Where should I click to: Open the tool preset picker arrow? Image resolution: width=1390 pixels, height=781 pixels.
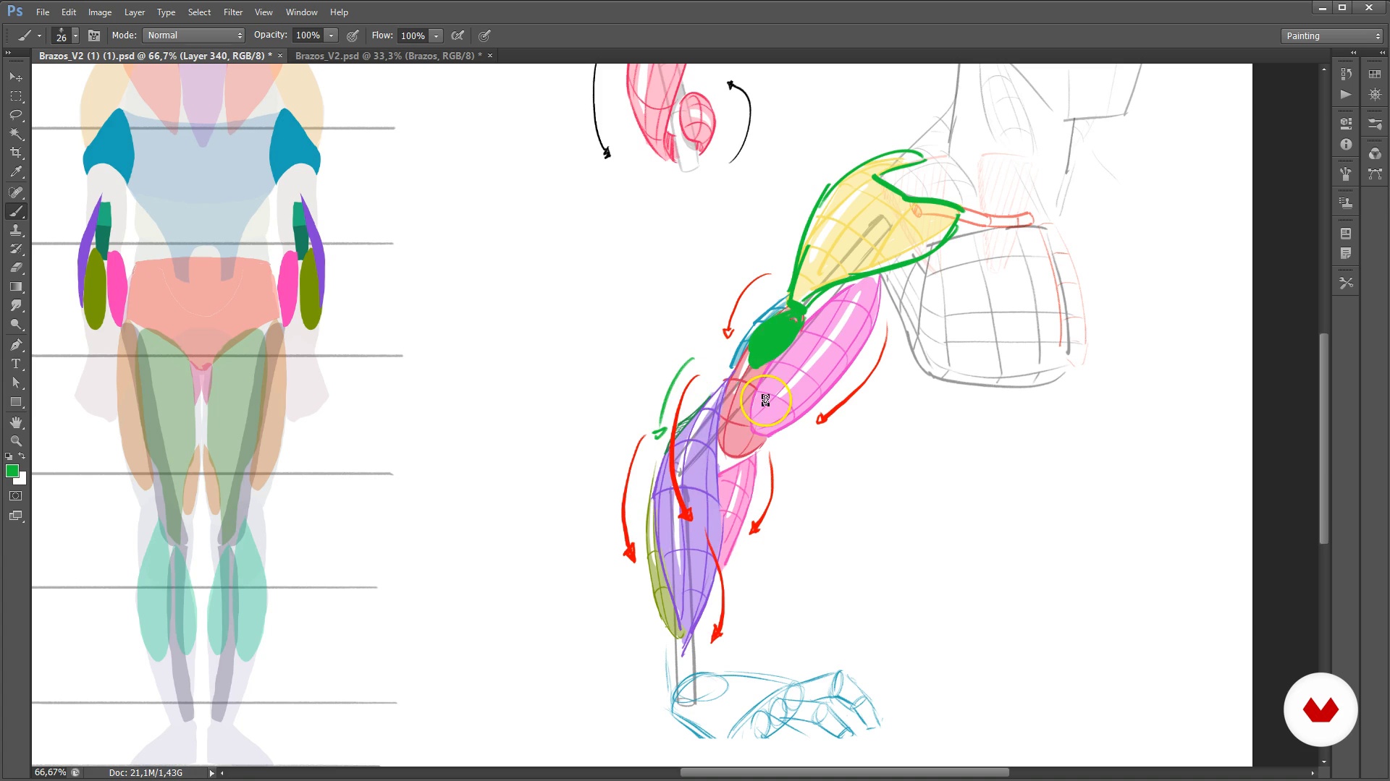[x=39, y=36]
